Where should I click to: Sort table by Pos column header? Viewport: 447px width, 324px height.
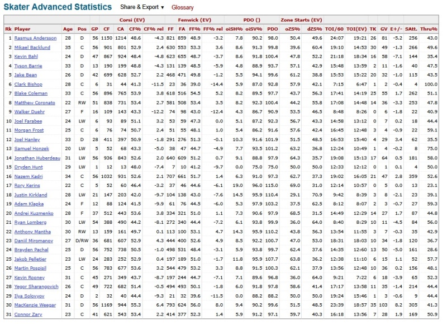tap(82, 29)
